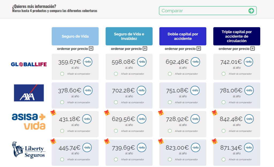Click the green arrow icon in Comparar
Image resolution: width=274 pixels, height=167 pixels.
click(x=251, y=11)
